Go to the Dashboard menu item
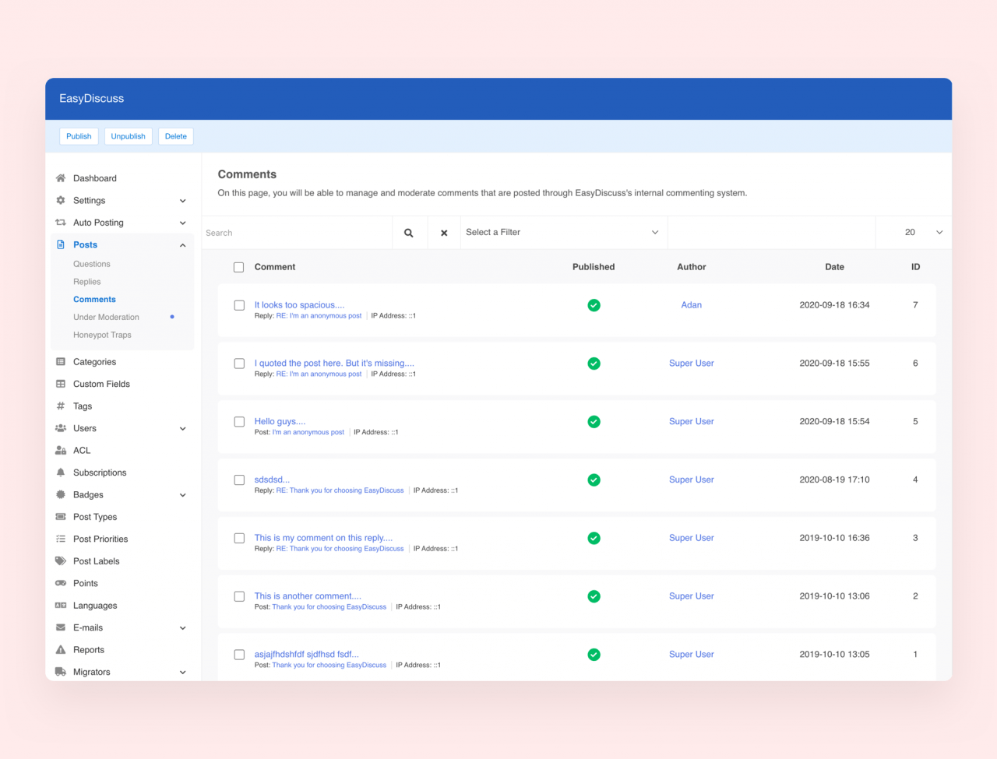Screen dimensions: 997x759 [x=95, y=178]
